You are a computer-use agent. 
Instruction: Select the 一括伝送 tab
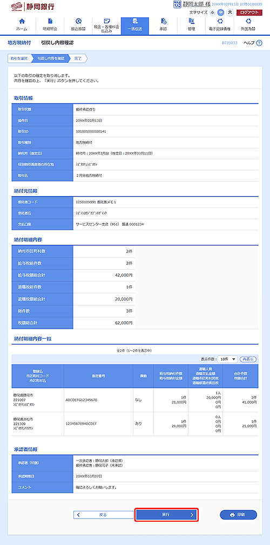point(135,26)
